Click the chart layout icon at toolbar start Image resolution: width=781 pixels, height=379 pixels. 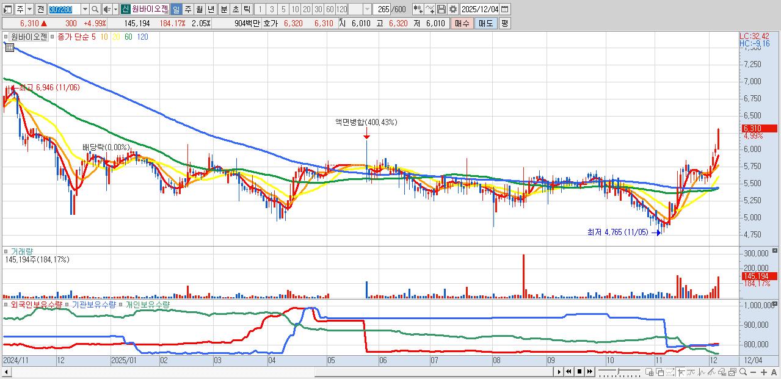8,9
